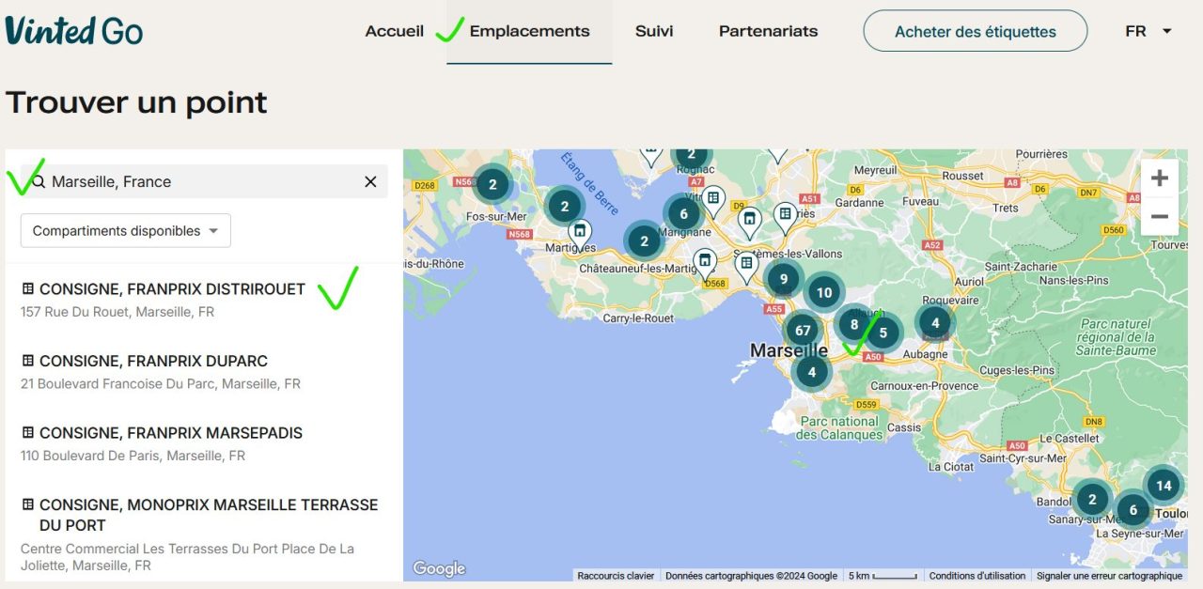
Task: Open the Accueil menu item
Action: click(394, 31)
